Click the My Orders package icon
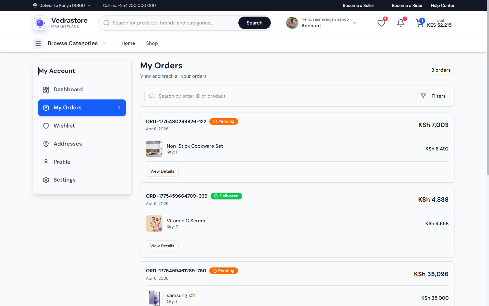 tap(46, 108)
